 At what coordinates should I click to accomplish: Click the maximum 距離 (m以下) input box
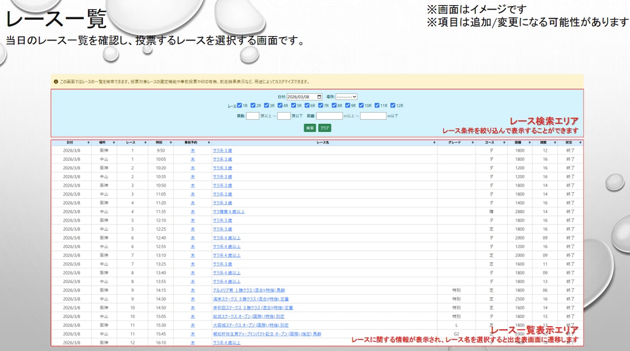pyautogui.click(x=373, y=116)
